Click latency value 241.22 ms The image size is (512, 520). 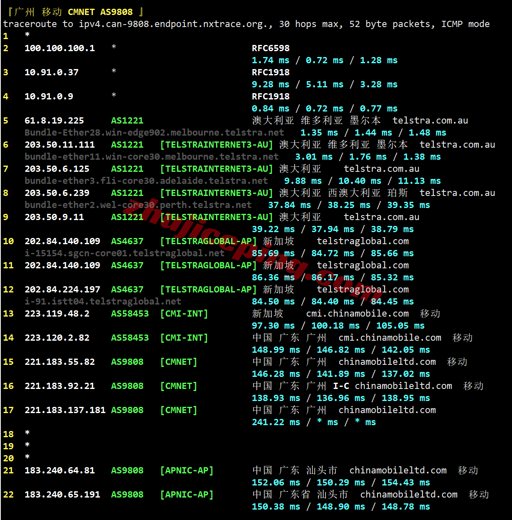point(276,422)
